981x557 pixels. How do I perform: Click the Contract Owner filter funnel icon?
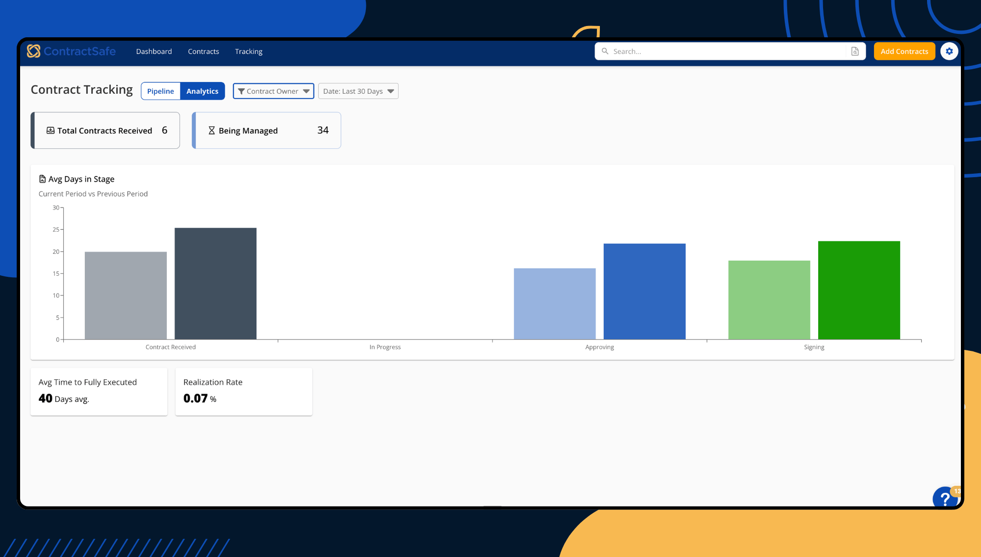point(241,91)
